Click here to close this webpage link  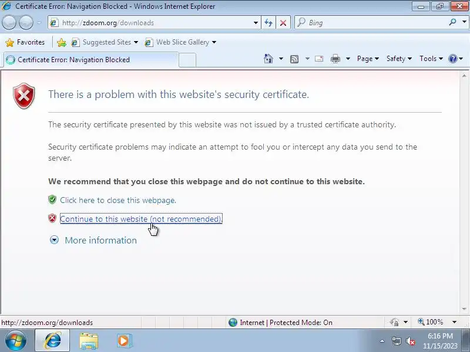point(118,200)
